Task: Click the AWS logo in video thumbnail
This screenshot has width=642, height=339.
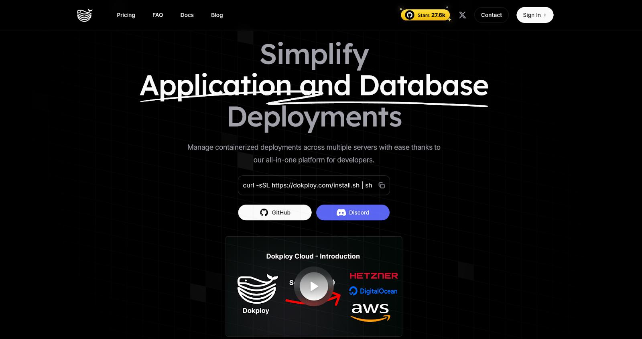Action: coord(370,313)
